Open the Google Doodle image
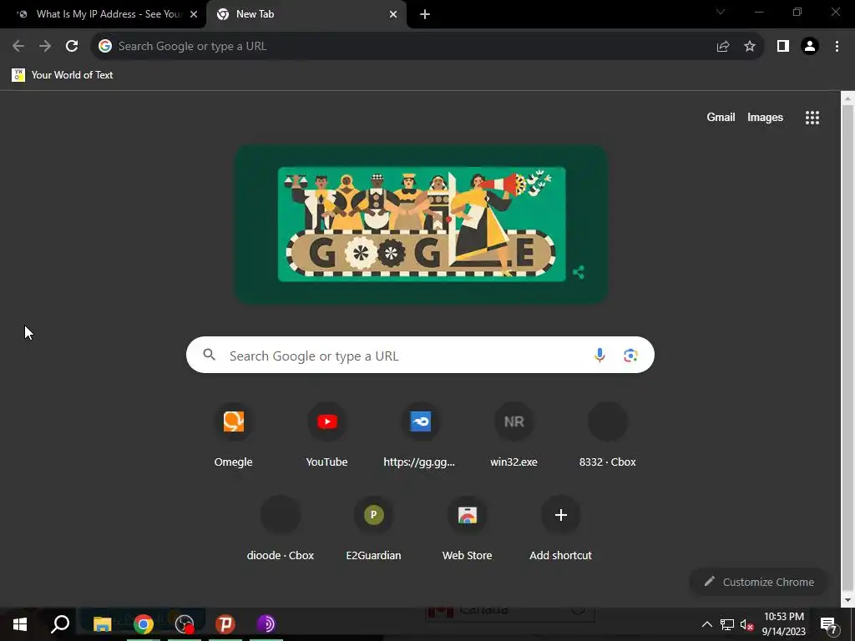 (422, 224)
